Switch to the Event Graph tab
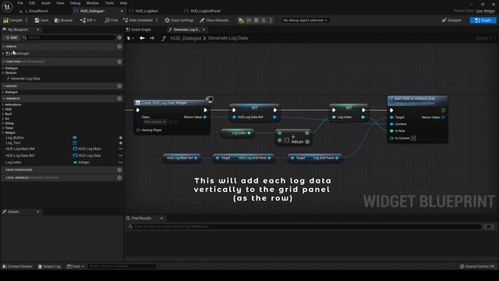 [x=139, y=30]
